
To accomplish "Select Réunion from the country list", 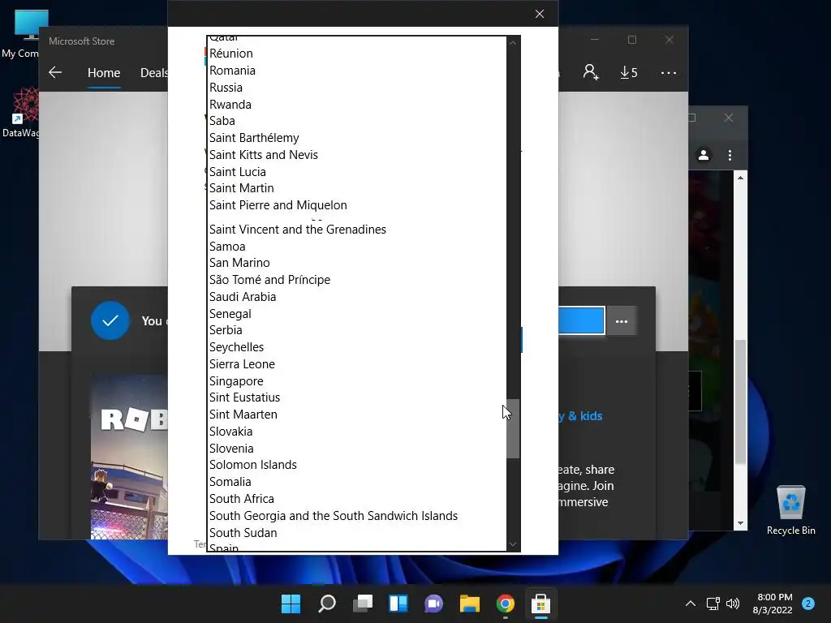I will [356, 54].
